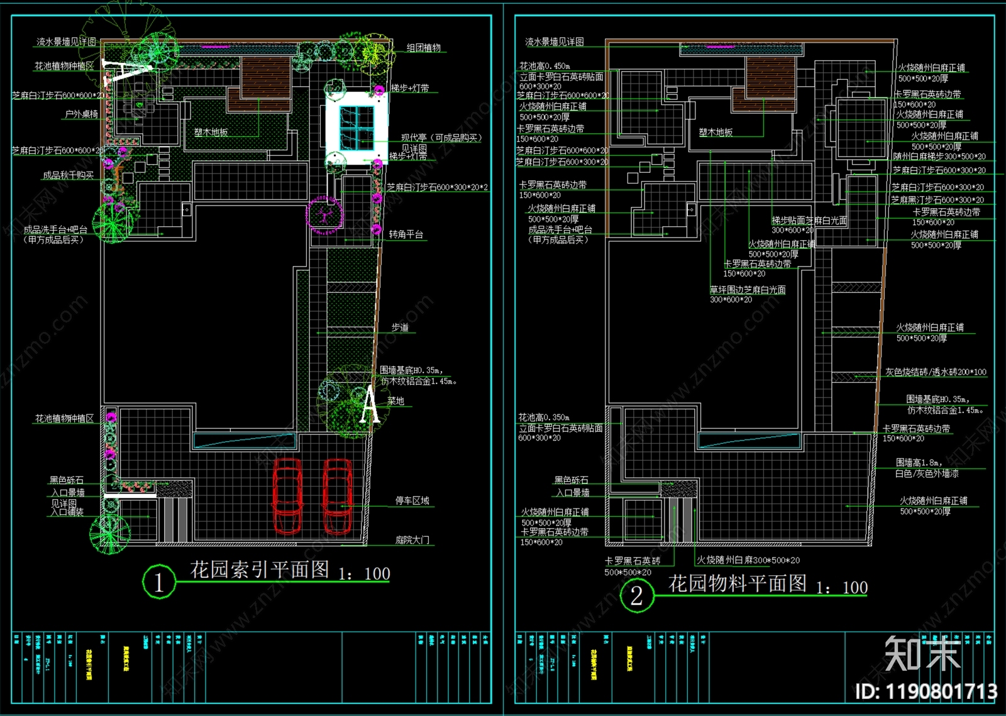Viewport: 1006px width, 716px height.
Task: Click the circled number 1 drawing marker
Action: click(158, 581)
